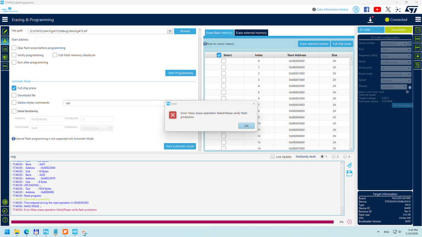Click Full chip erase button in erase panel
Image resolution: width=422 pixels, height=237 pixels.
(x=342, y=44)
